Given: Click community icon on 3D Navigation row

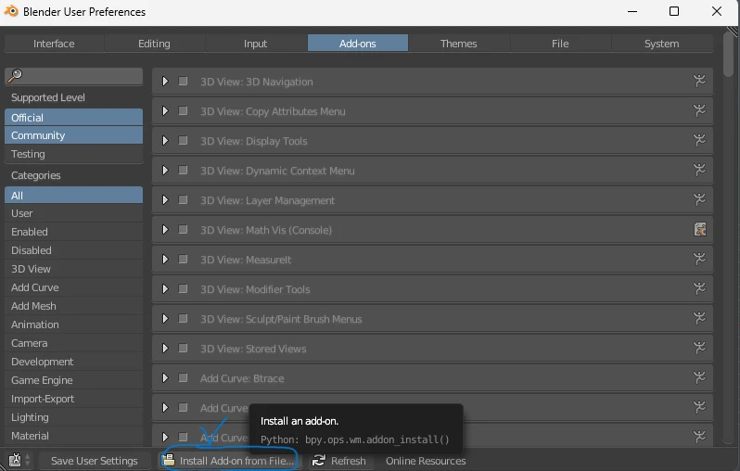Looking at the screenshot, I should coord(699,82).
